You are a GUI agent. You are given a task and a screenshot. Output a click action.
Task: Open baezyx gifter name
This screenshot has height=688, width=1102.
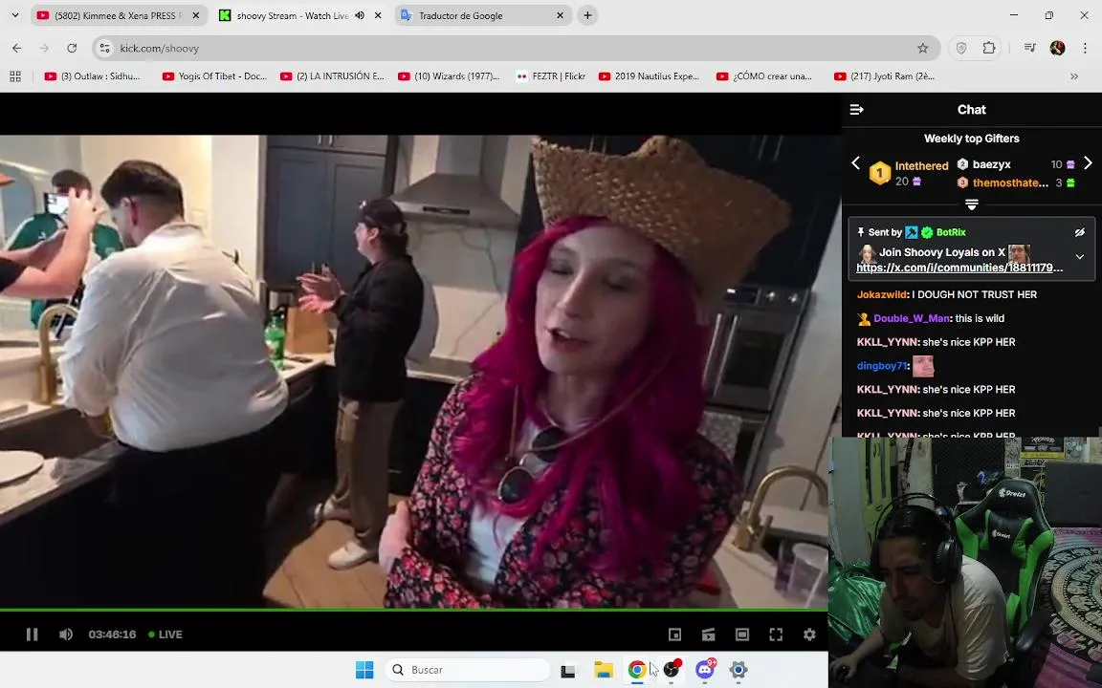[x=992, y=164]
